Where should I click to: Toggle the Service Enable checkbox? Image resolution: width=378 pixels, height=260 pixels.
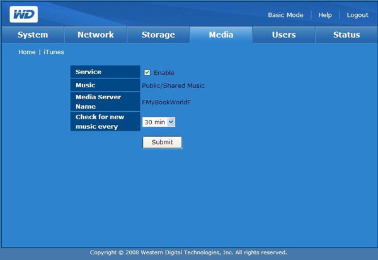point(147,72)
